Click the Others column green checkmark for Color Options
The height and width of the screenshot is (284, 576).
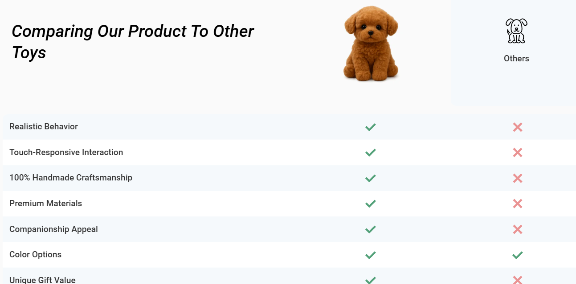tap(517, 255)
